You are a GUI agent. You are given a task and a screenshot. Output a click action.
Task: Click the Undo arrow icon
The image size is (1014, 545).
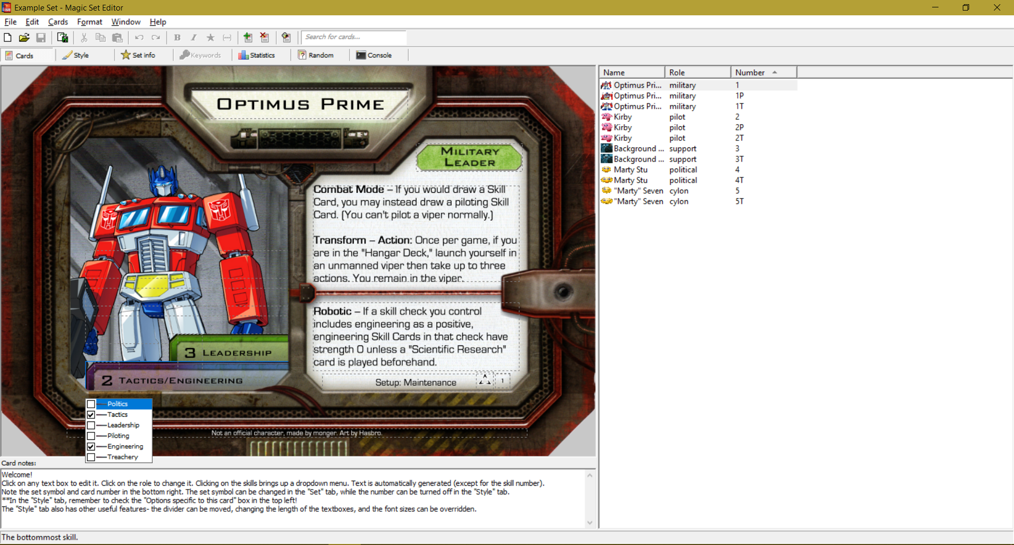pyautogui.click(x=139, y=37)
